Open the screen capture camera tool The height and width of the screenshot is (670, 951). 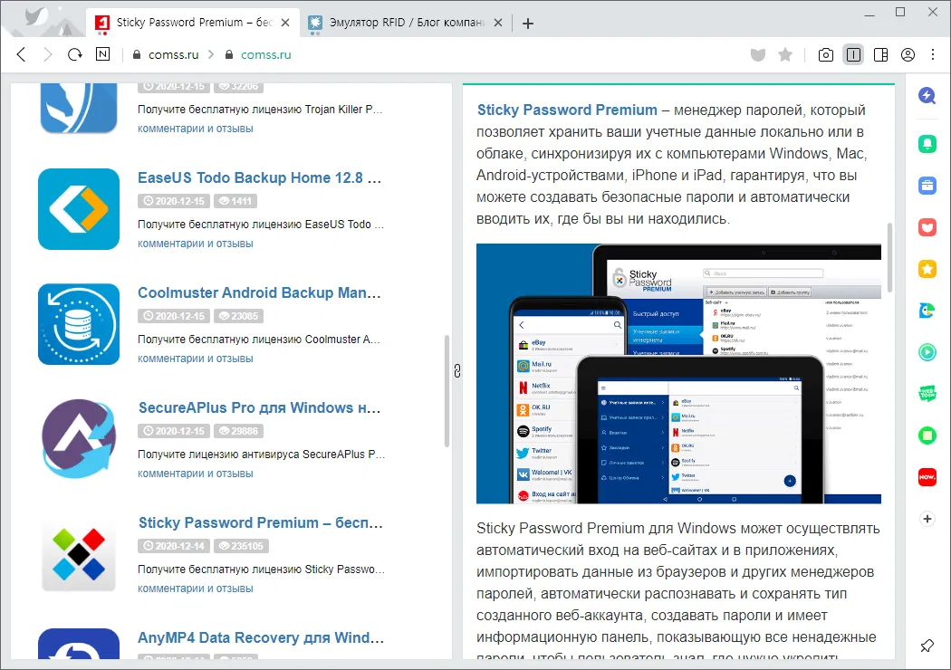pos(825,55)
